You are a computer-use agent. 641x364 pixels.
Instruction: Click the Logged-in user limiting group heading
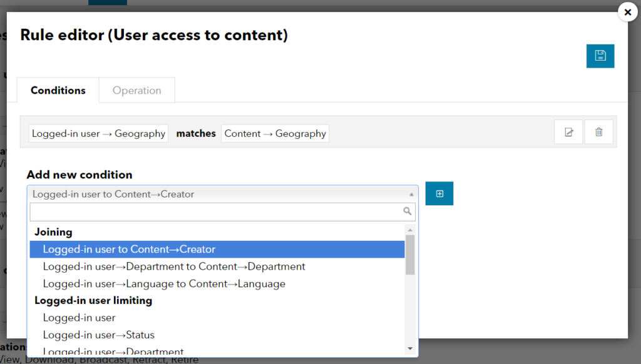[93, 301]
